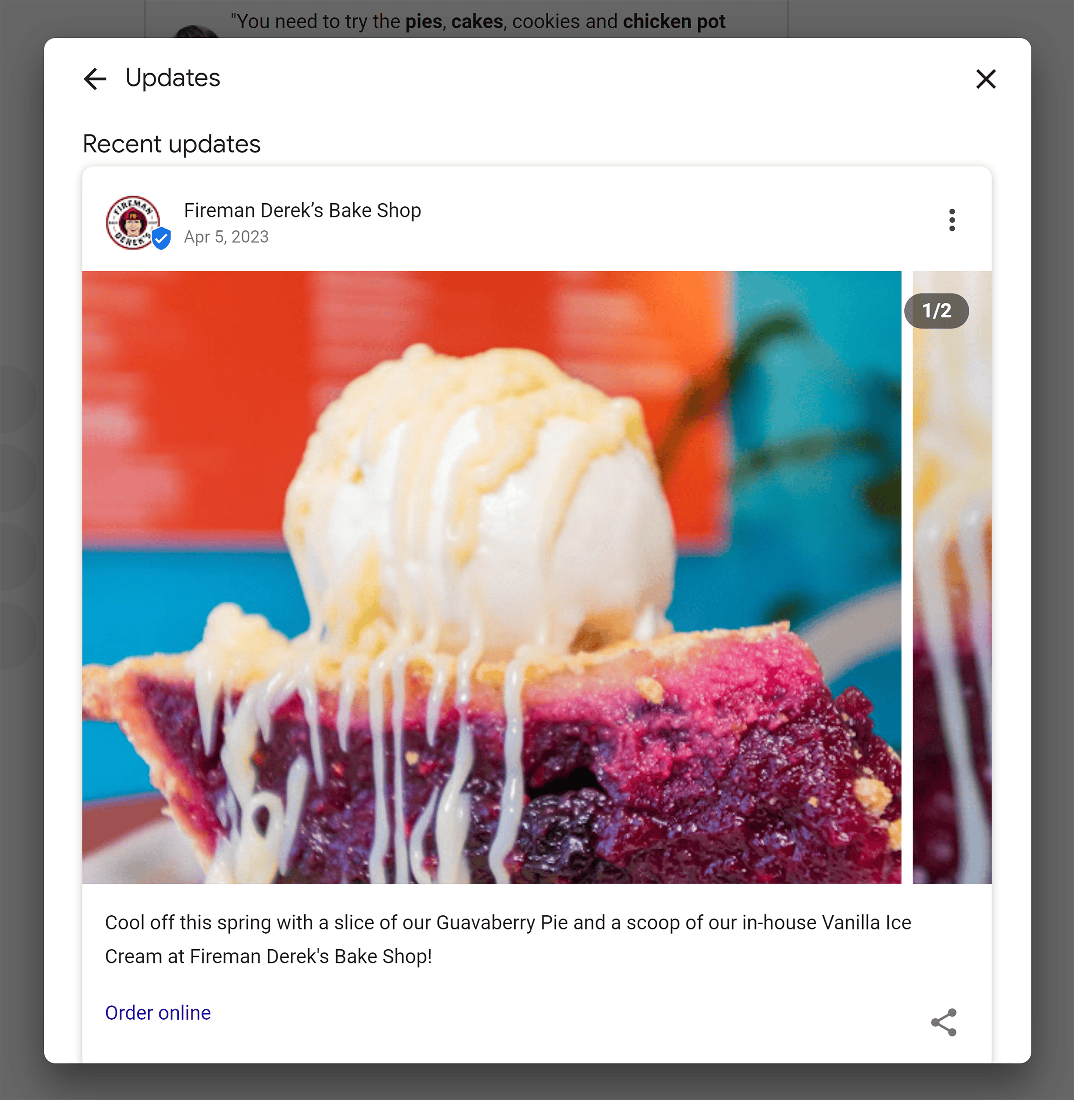The height and width of the screenshot is (1100, 1074).
Task: Click the blue verified badge on the business
Action: click(x=161, y=239)
